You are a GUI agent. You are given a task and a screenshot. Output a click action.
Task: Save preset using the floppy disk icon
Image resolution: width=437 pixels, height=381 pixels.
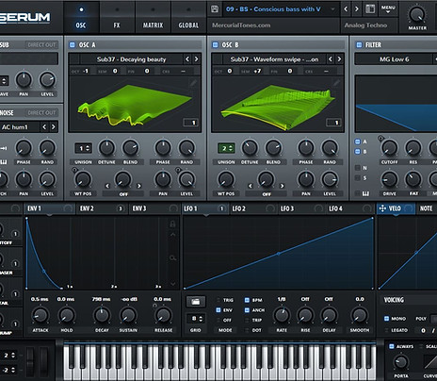pos(215,8)
